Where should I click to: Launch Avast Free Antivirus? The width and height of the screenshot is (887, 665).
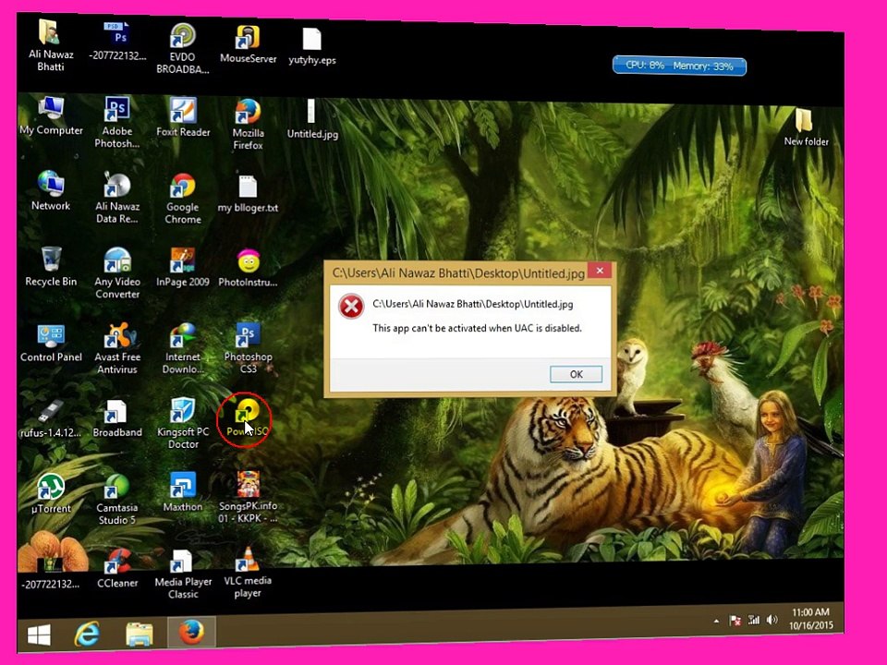[117, 348]
